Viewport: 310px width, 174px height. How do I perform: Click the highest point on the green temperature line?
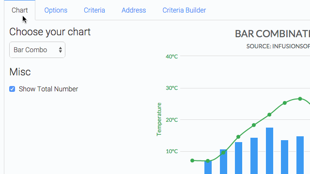[300, 99]
